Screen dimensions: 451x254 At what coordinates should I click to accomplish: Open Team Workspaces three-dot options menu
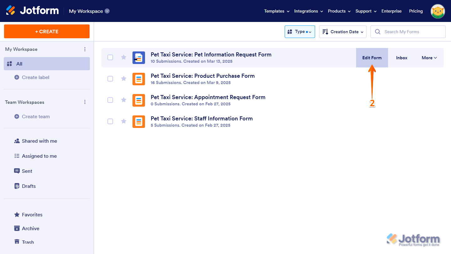coord(85,102)
